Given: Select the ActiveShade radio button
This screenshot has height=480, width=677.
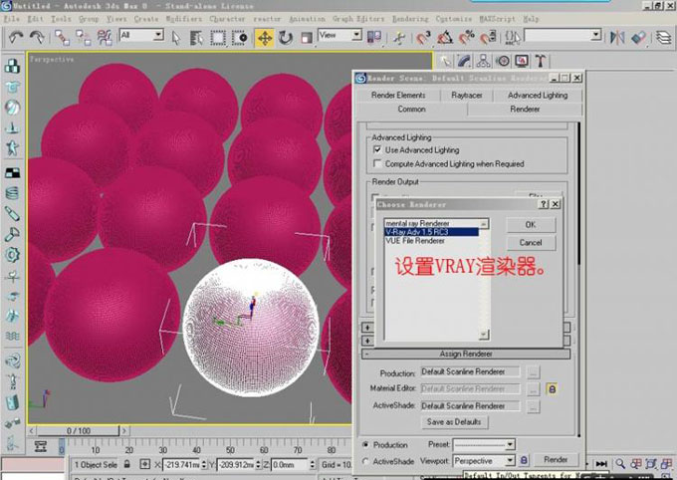Looking at the screenshot, I should [364, 461].
